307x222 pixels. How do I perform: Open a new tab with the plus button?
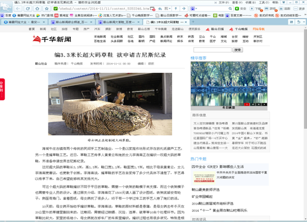(x=193, y=22)
